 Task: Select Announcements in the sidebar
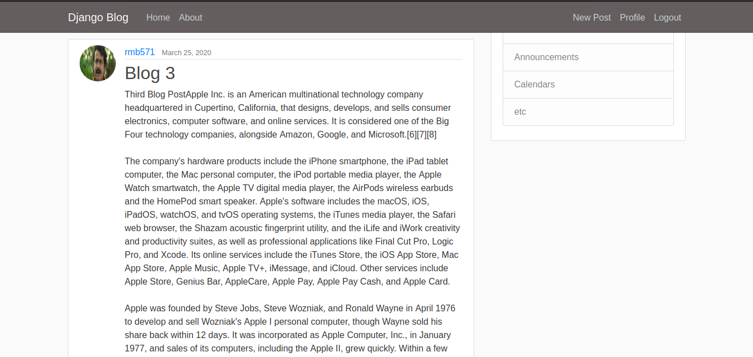546,57
